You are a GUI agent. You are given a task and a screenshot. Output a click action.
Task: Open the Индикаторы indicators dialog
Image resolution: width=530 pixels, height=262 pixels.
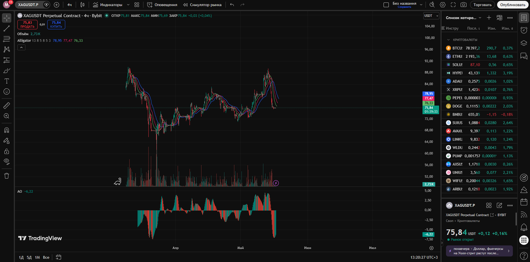point(107,5)
